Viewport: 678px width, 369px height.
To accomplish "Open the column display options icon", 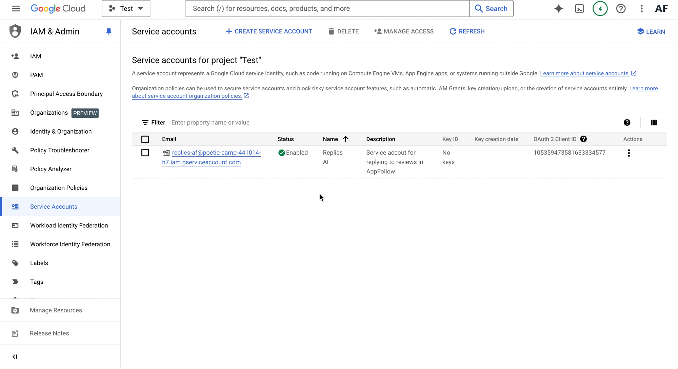I will click(x=654, y=122).
